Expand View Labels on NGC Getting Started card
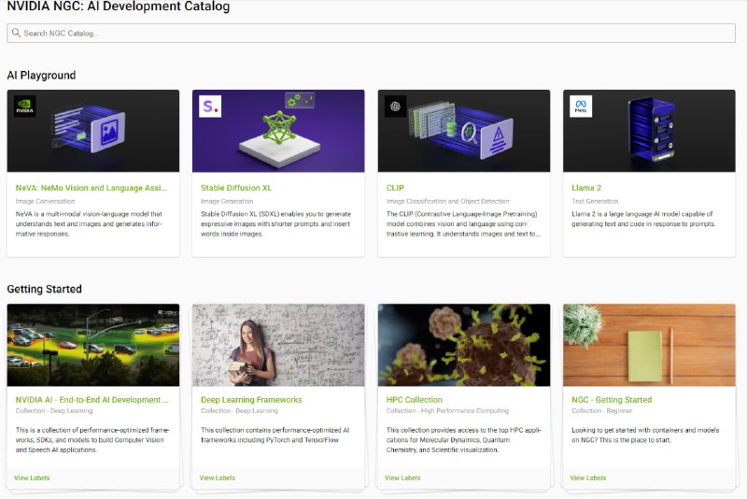This screenshot has height=499, width=747. click(588, 478)
